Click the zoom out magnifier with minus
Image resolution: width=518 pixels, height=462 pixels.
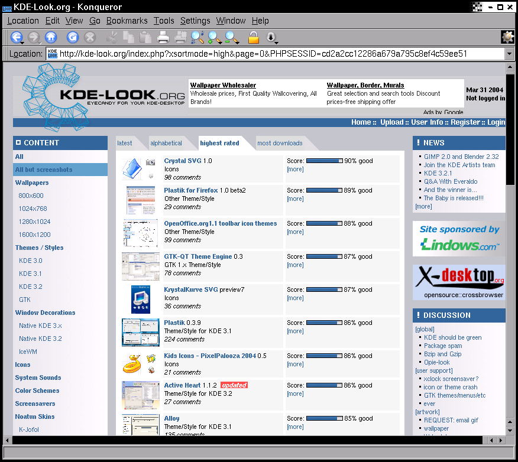pos(231,37)
